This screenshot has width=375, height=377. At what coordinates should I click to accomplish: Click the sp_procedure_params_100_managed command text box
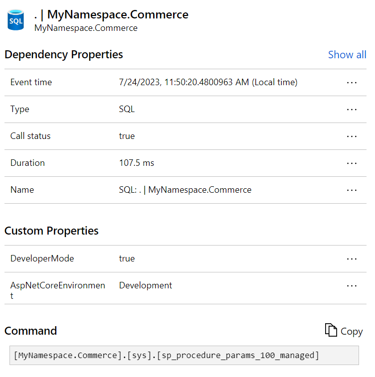(x=184, y=355)
